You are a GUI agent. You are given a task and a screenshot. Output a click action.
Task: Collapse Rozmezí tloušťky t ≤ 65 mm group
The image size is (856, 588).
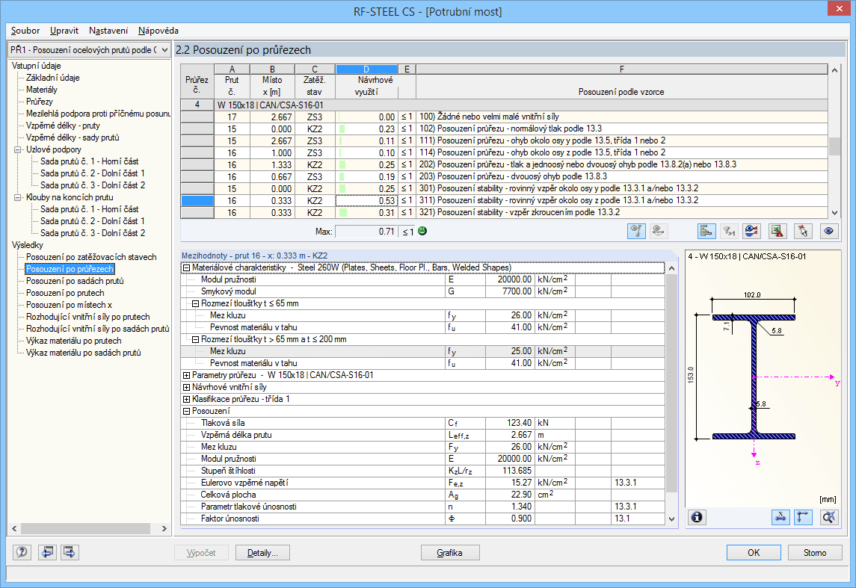tap(195, 304)
